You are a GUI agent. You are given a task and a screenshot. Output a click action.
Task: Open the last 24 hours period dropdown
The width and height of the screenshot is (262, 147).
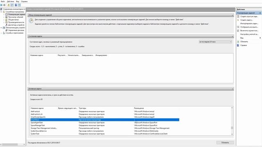[215, 42]
